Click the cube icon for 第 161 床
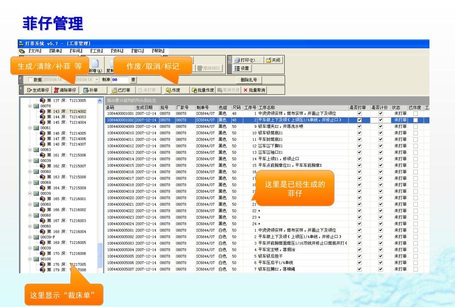Image resolution: width=455 pixels, height=307 pixels. (42, 155)
